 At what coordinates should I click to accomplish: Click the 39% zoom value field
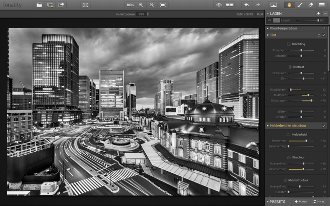pyautogui.click(x=141, y=14)
